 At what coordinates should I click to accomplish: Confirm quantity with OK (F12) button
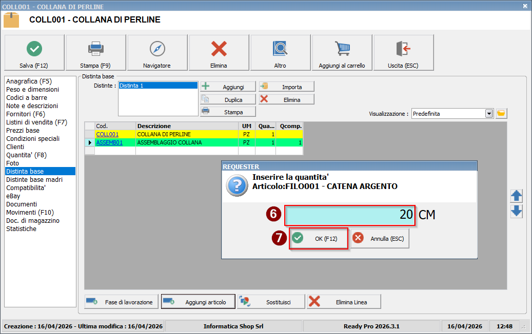click(319, 239)
